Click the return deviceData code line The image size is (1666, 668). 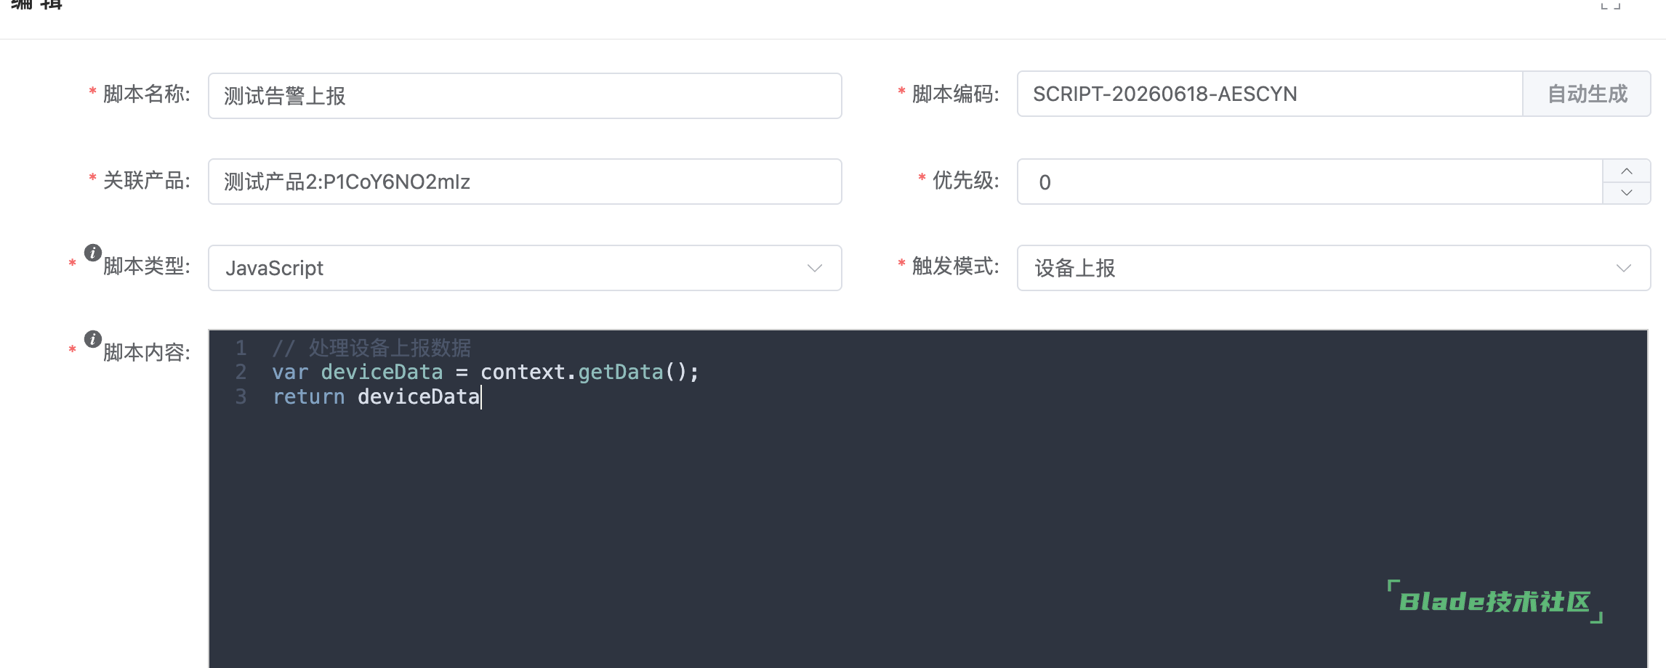pyautogui.click(x=376, y=397)
